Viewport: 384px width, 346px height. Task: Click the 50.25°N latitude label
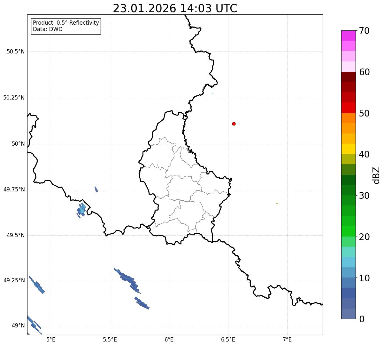click(14, 98)
